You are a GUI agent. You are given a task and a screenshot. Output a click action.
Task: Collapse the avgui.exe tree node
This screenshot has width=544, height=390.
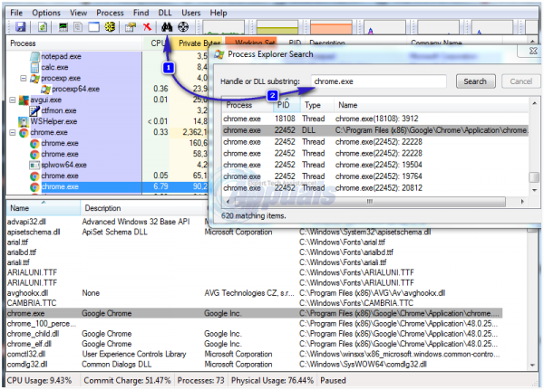(13, 100)
